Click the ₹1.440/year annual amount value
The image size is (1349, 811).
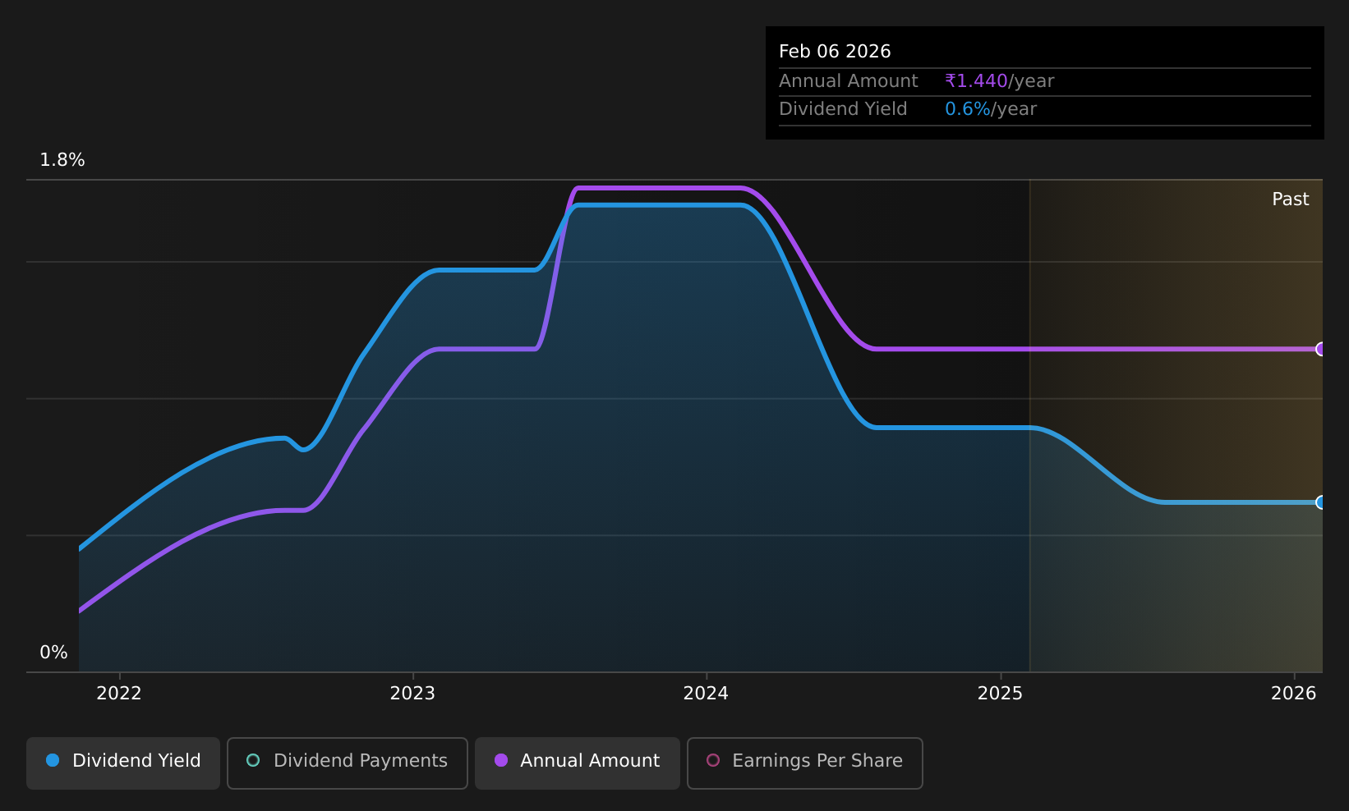(x=999, y=81)
